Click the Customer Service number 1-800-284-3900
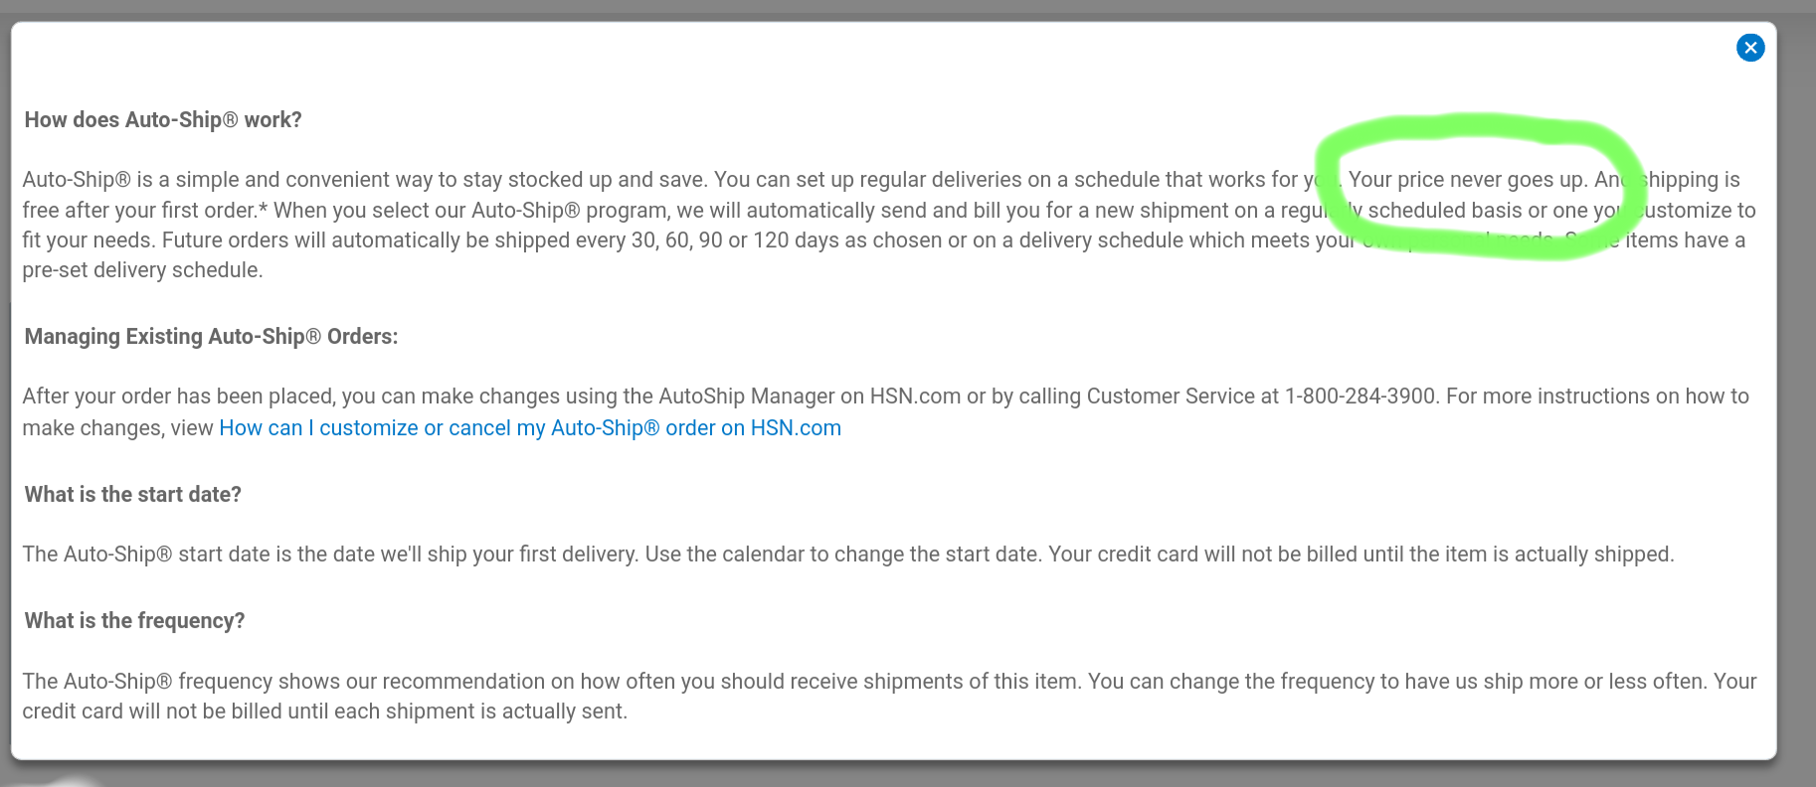This screenshot has height=787, width=1816. click(1360, 396)
